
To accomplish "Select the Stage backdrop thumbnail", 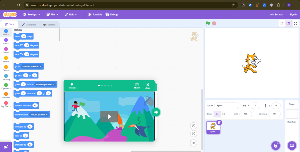I will 292,114.
